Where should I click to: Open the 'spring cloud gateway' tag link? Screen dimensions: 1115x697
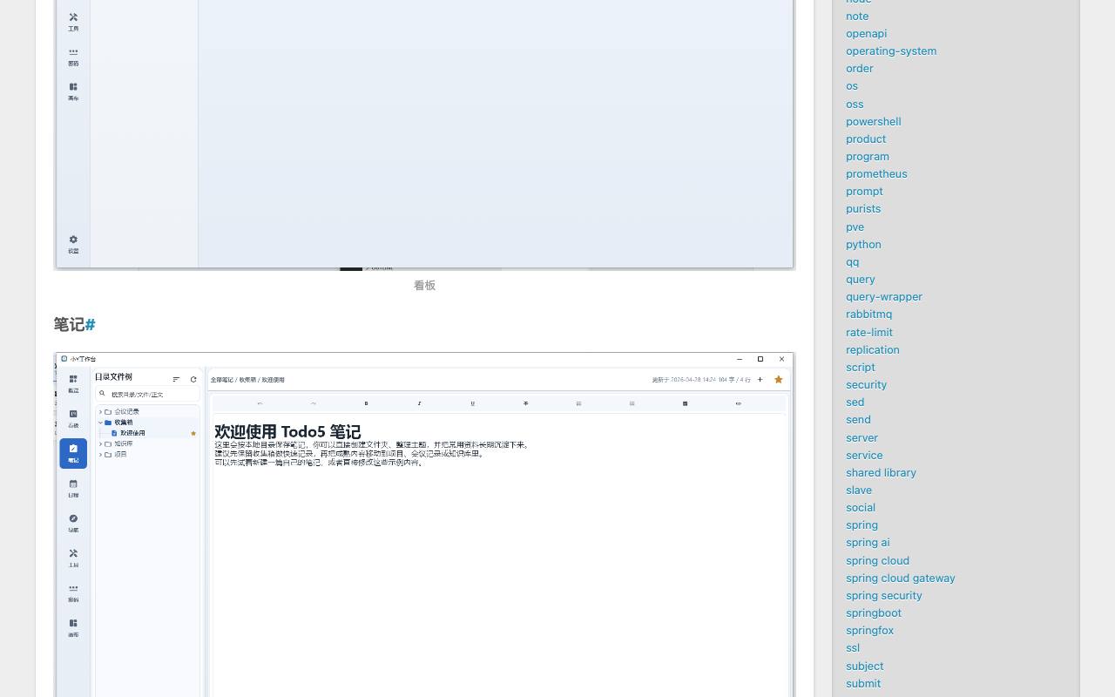pos(900,578)
